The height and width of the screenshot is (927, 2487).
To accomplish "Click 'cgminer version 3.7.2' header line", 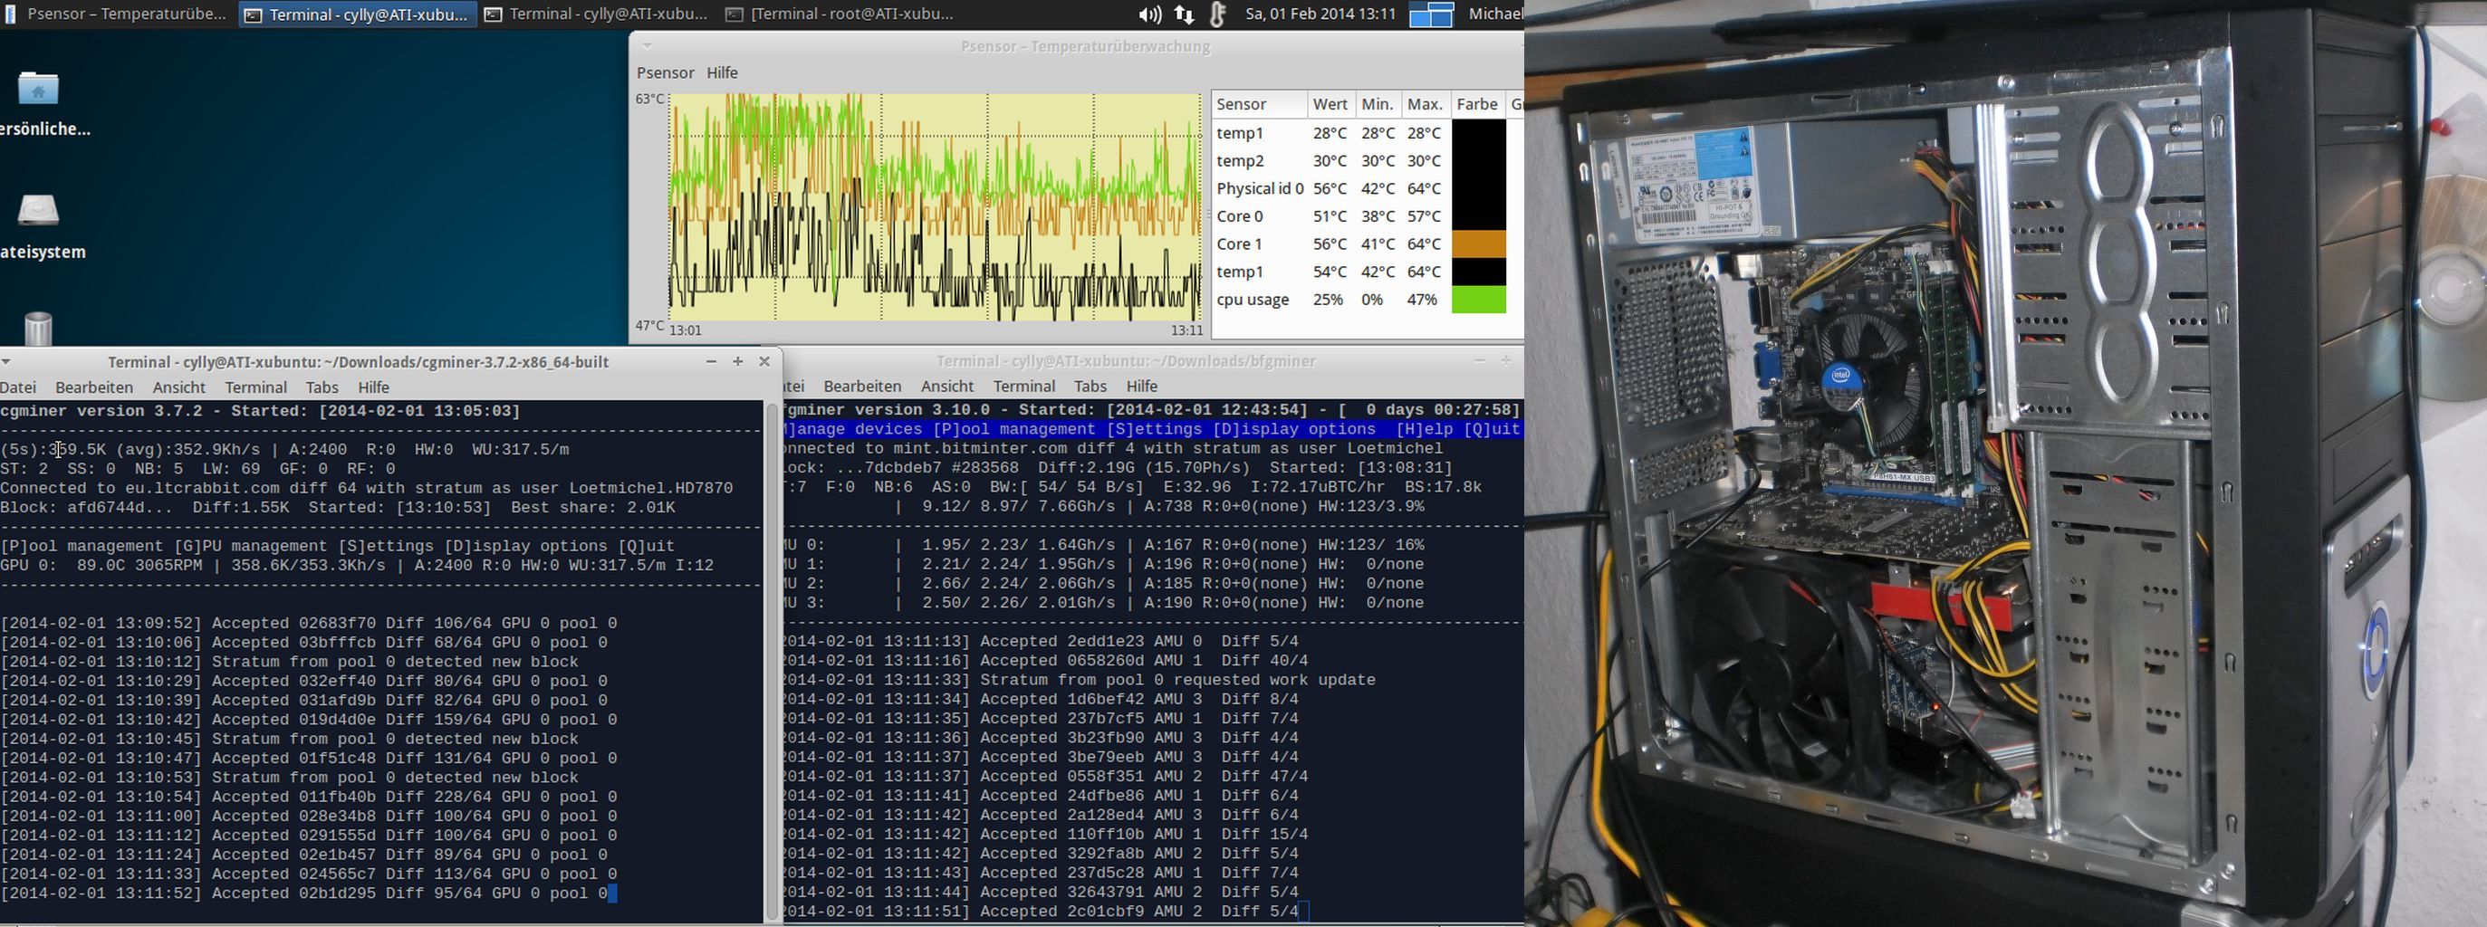I will 261,411.
